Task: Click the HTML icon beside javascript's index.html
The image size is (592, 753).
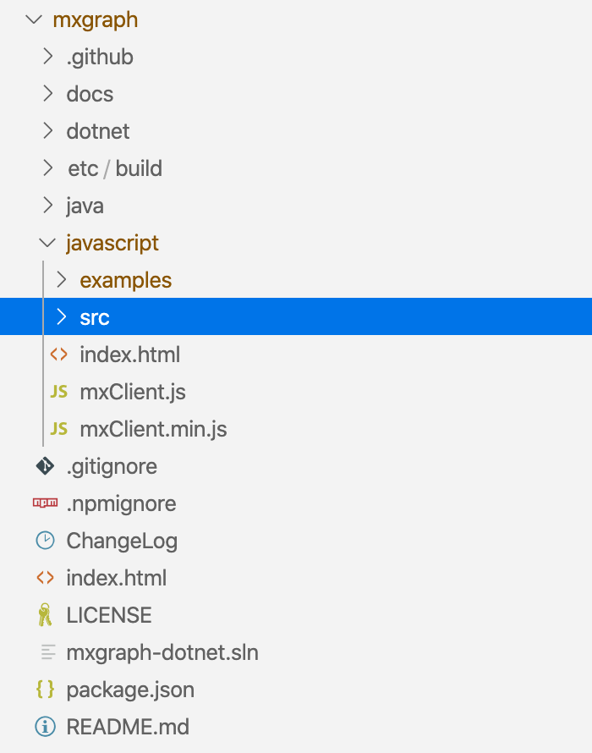Action: click(58, 355)
